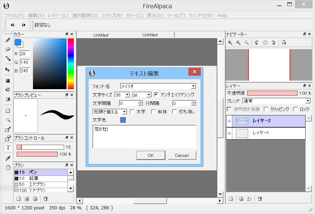This screenshot has height=214, width=315.
Task: Enable the 太字 bold checkbox
Action: (x=132, y=111)
